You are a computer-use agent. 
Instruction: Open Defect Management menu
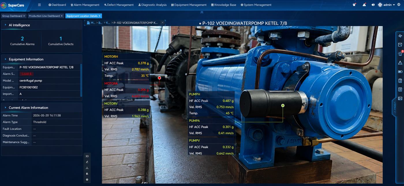pos(119,5)
